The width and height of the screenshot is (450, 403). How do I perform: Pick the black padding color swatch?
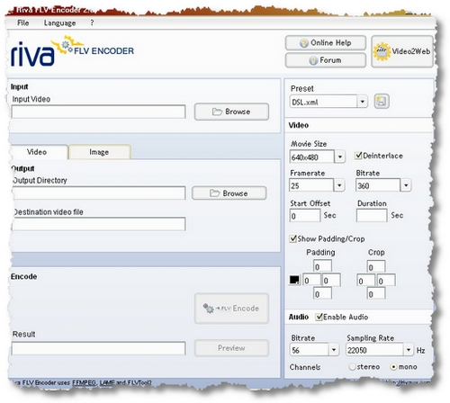click(294, 280)
